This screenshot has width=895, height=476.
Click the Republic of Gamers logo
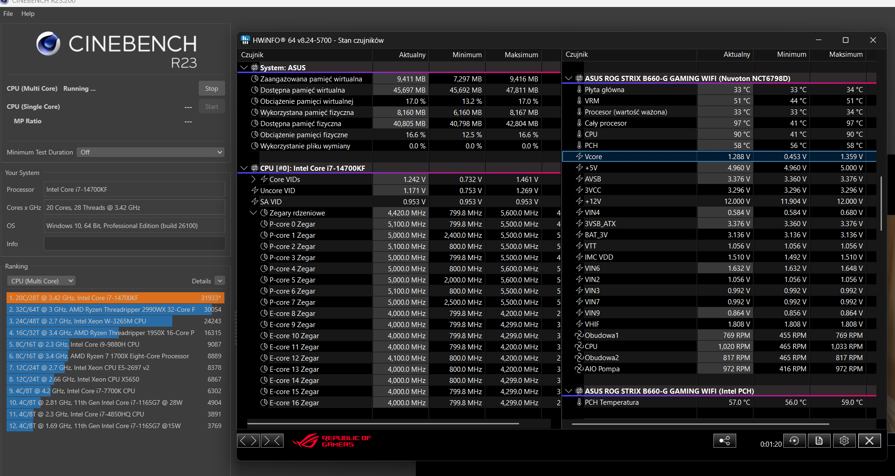click(x=332, y=441)
